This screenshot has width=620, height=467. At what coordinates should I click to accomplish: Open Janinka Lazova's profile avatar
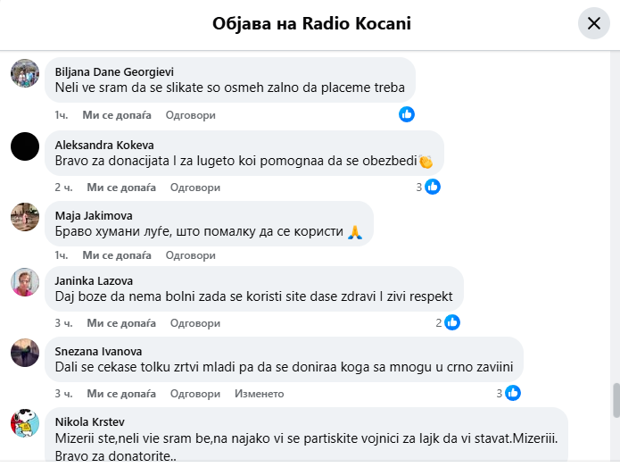pyautogui.click(x=25, y=281)
